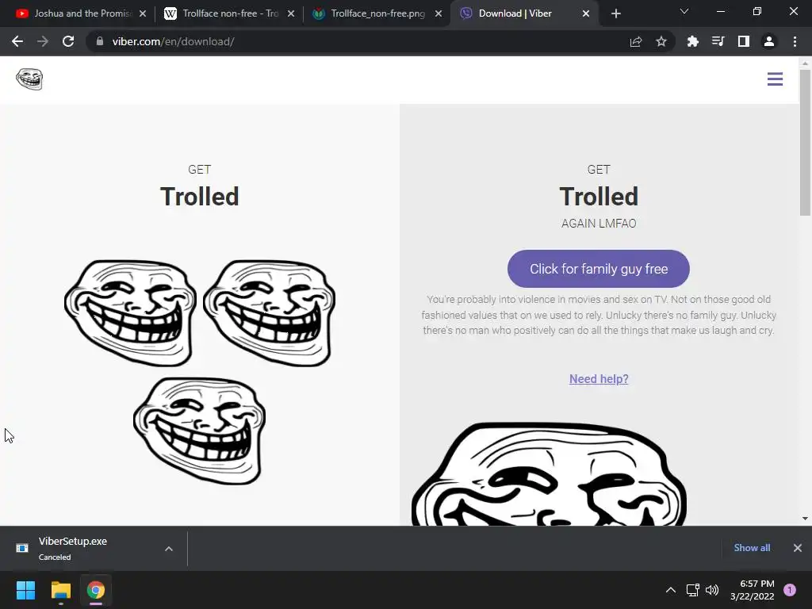812x609 pixels.
Task: Click the trollface logo in the header
Action: (29, 79)
